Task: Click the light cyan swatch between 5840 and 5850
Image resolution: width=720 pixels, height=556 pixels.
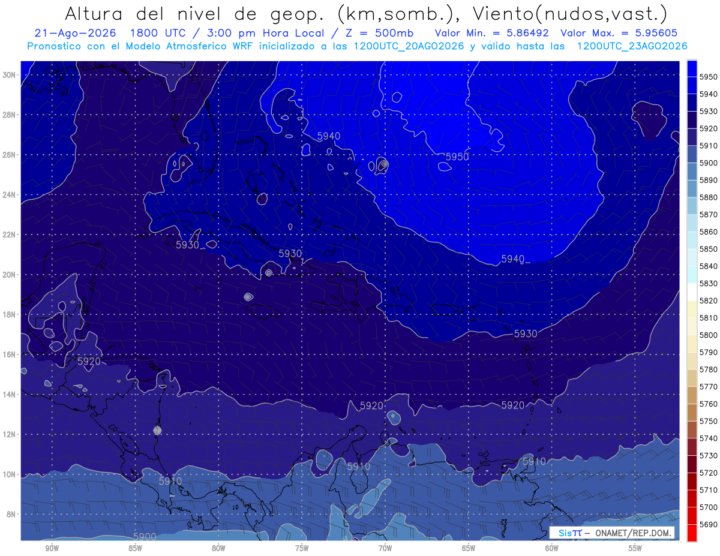Action: 692,258
